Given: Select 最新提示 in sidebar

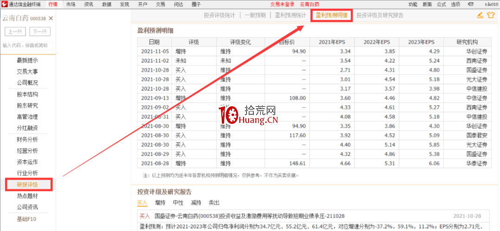Looking at the screenshot, I should [27, 61].
